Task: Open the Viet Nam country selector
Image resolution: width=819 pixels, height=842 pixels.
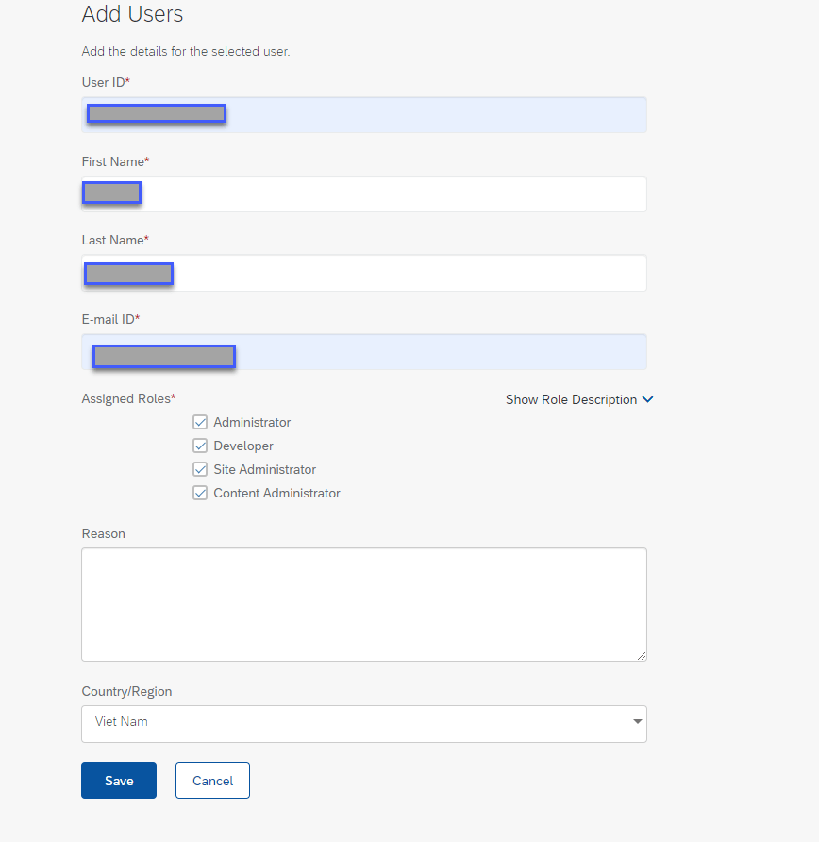Action: 363,723
